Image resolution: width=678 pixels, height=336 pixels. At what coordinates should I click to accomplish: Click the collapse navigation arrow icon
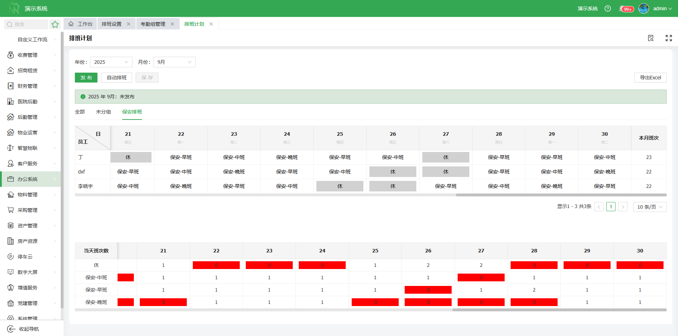click(x=11, y=329)
